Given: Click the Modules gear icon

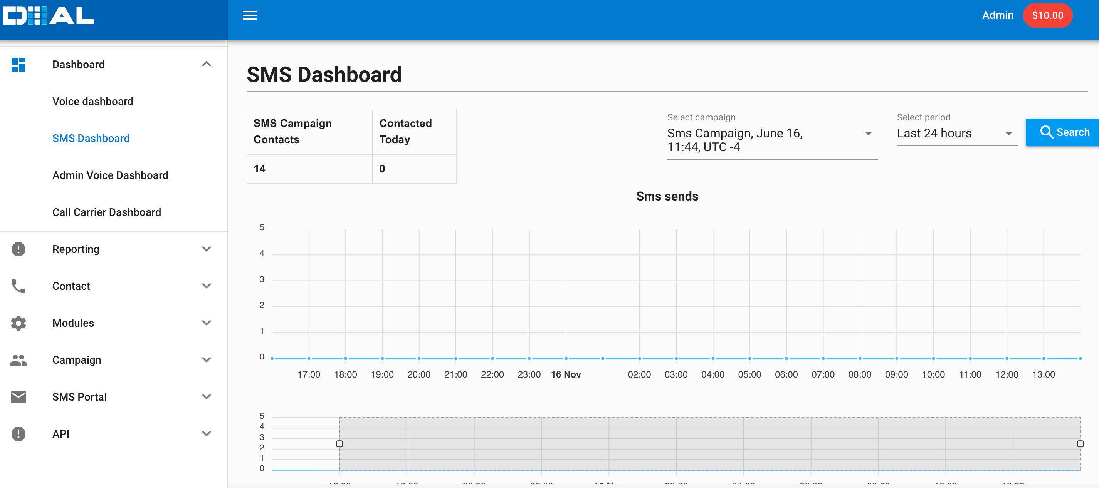Looking at the screenshot, I should click(18, 323).
